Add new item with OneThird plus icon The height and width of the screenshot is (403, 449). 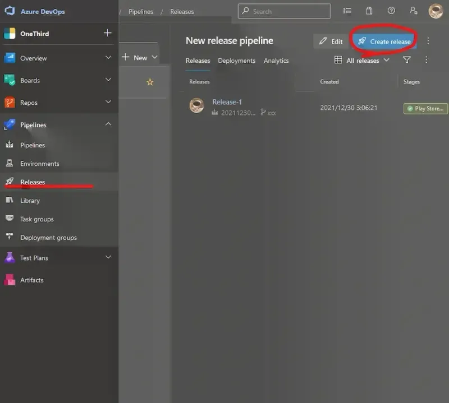coord(108,34)
